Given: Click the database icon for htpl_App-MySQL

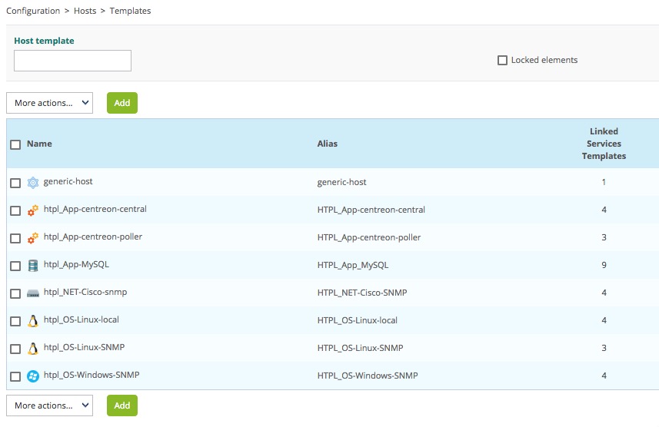Looking at the screenshot, I should [x=33, y=266].
